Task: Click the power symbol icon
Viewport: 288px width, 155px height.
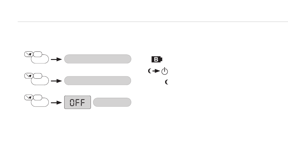Action: [165, 71]
